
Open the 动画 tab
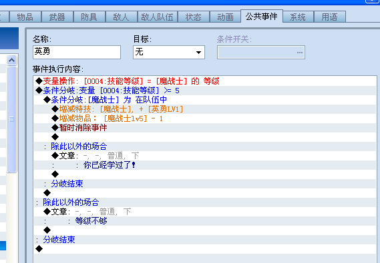point(225,17)
